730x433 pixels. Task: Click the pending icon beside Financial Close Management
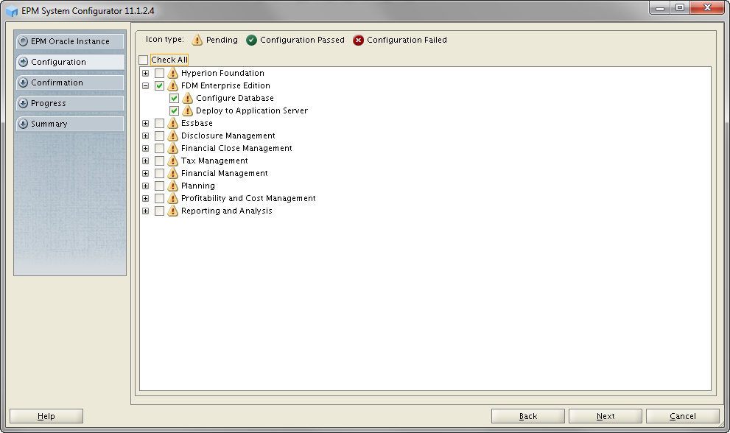[172, 149]
